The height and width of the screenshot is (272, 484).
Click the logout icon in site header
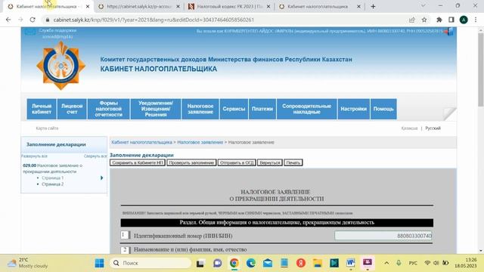tap(449, 31)
